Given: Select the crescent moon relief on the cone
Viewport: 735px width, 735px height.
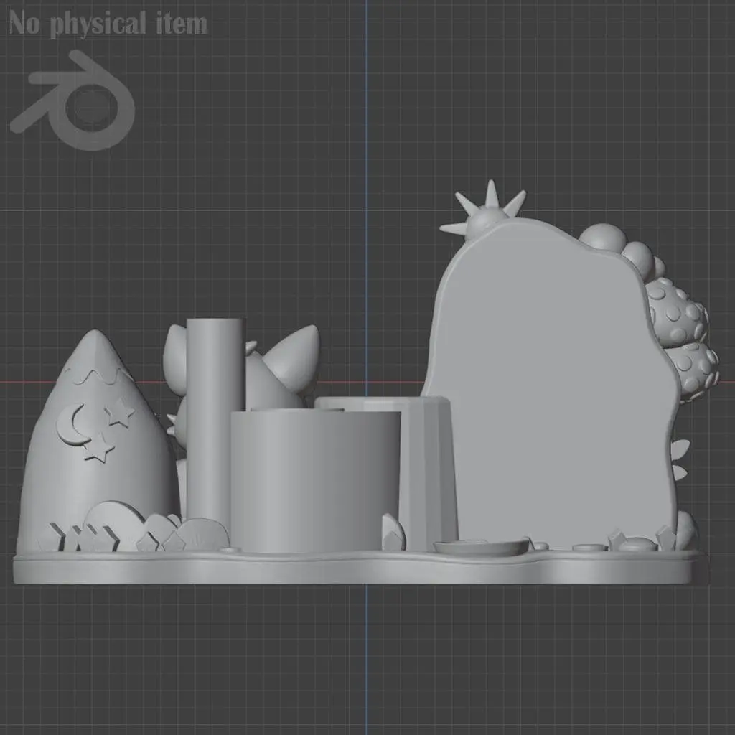Looking at the screenshot, I should (72, 425).
